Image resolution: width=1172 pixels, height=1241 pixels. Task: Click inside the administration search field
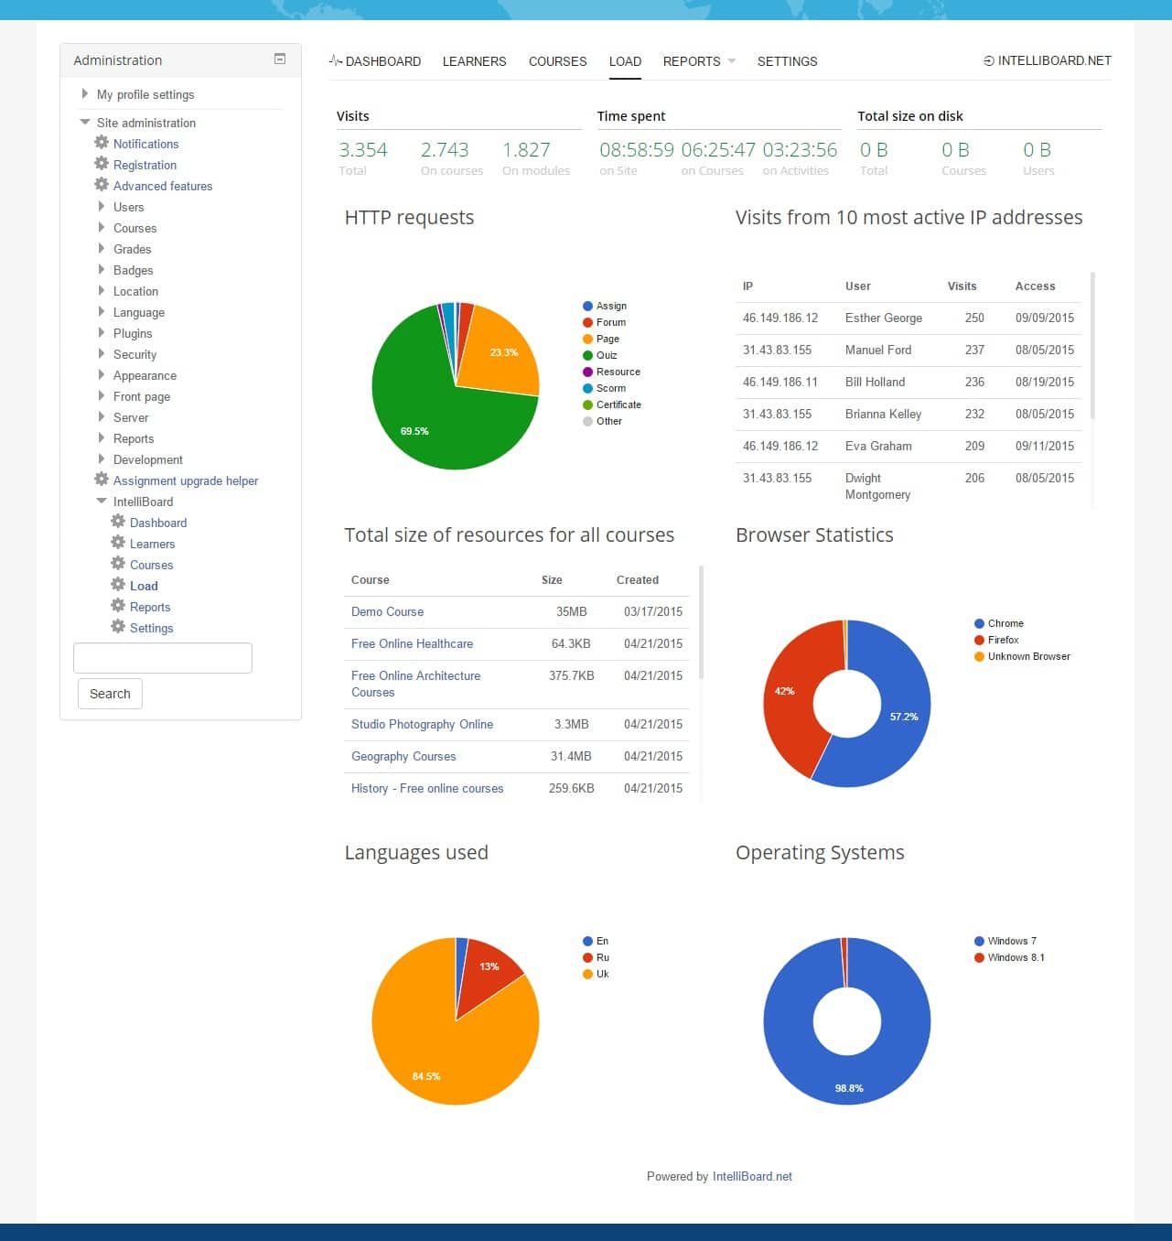coord(162,657)
